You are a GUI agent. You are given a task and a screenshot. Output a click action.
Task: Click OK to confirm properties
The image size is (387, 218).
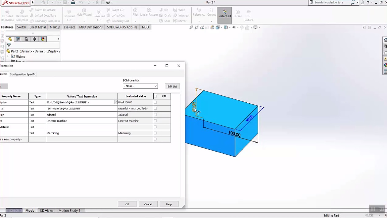127,204
